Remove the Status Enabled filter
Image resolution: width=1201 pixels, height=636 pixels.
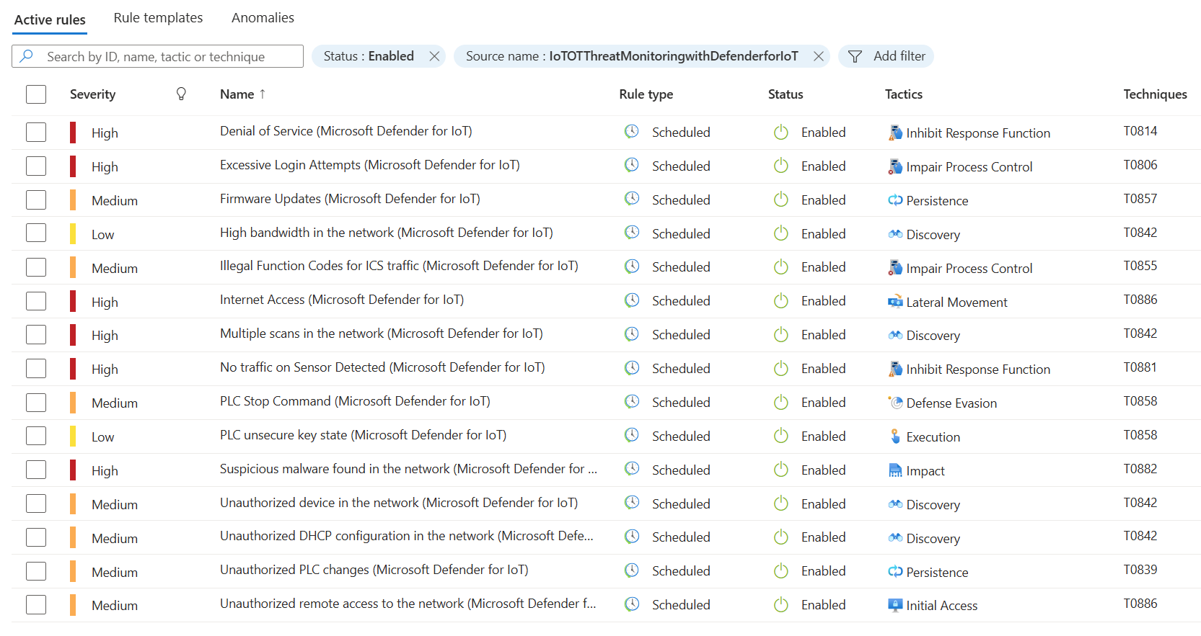434,56
